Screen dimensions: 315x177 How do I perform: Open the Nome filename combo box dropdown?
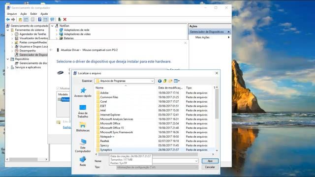click(x=196, y=161)
